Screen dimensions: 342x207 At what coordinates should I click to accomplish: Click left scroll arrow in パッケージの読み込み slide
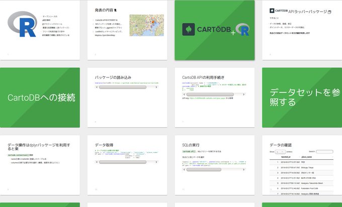tap(97, 87)
